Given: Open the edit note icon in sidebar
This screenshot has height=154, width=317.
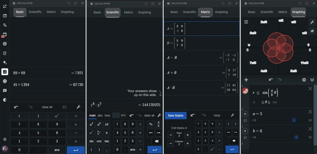Looking at the screenshot, I should 5,53.
